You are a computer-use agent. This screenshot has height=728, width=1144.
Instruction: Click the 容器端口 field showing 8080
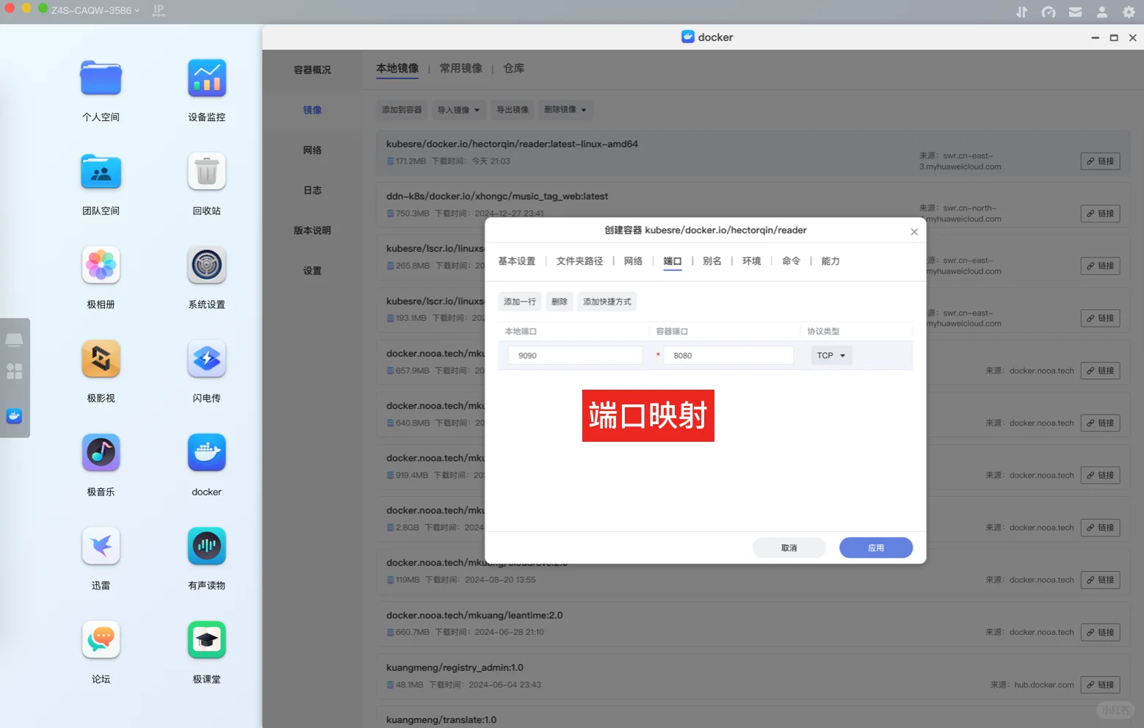pos(728,355)
